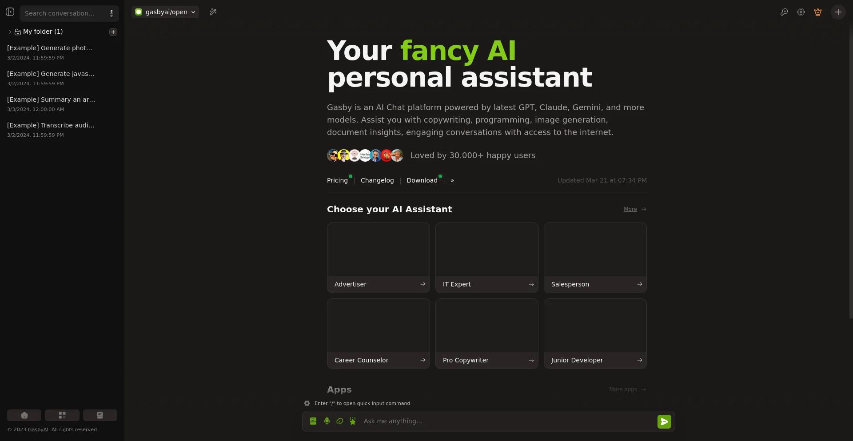Click the arrow icon on Salesperson card
Viewport: 853px width, 441px height.
pyautogui.click(x=640, y=284)
